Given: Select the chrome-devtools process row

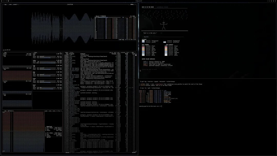Looking at the screenshot, I should [100, 75].
